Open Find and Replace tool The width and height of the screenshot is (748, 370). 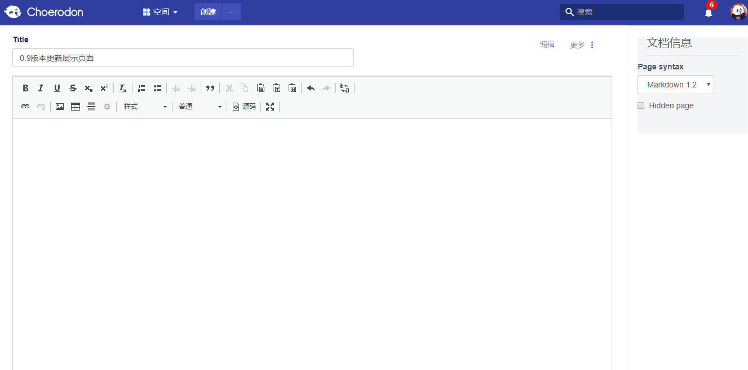[345, 88]
